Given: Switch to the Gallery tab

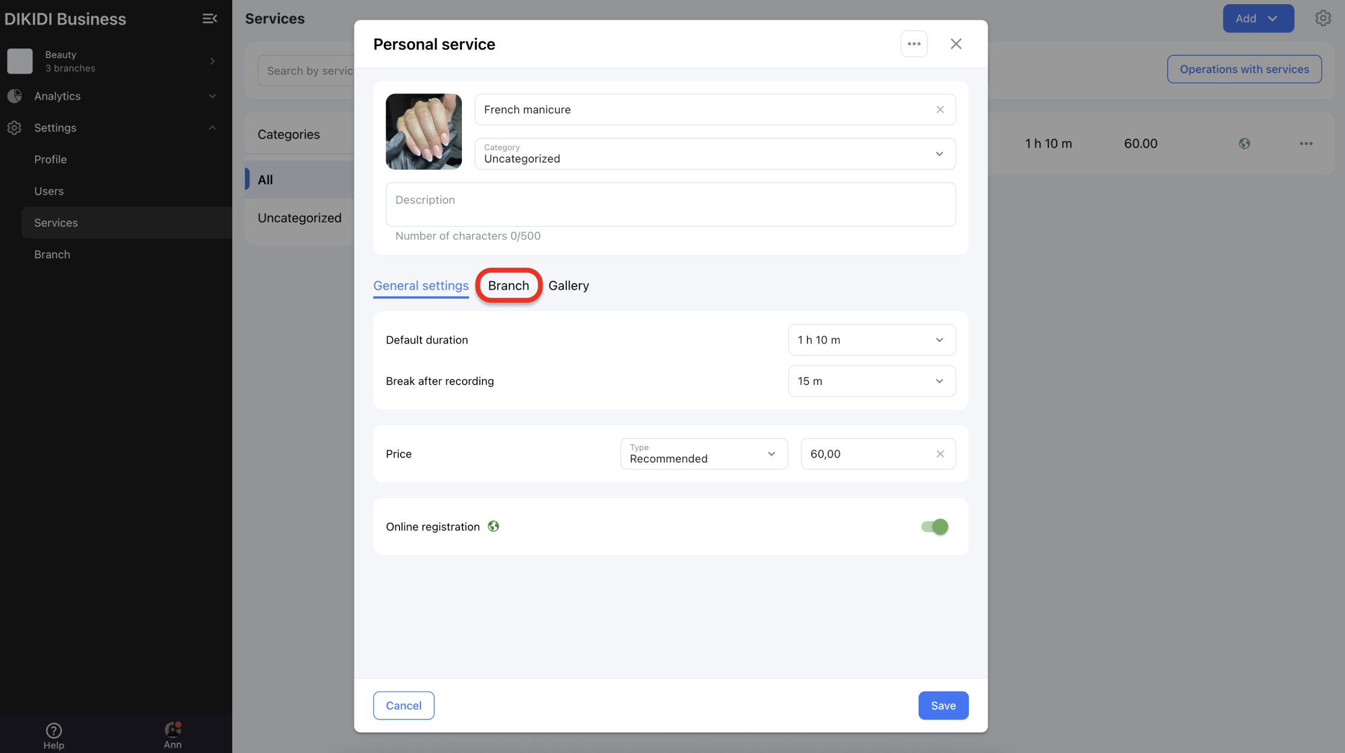Looking at the screenshot, I should pos(568,285).
